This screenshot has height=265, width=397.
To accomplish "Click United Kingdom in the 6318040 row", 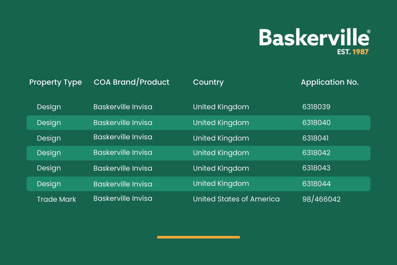I will tap(221, 123).
